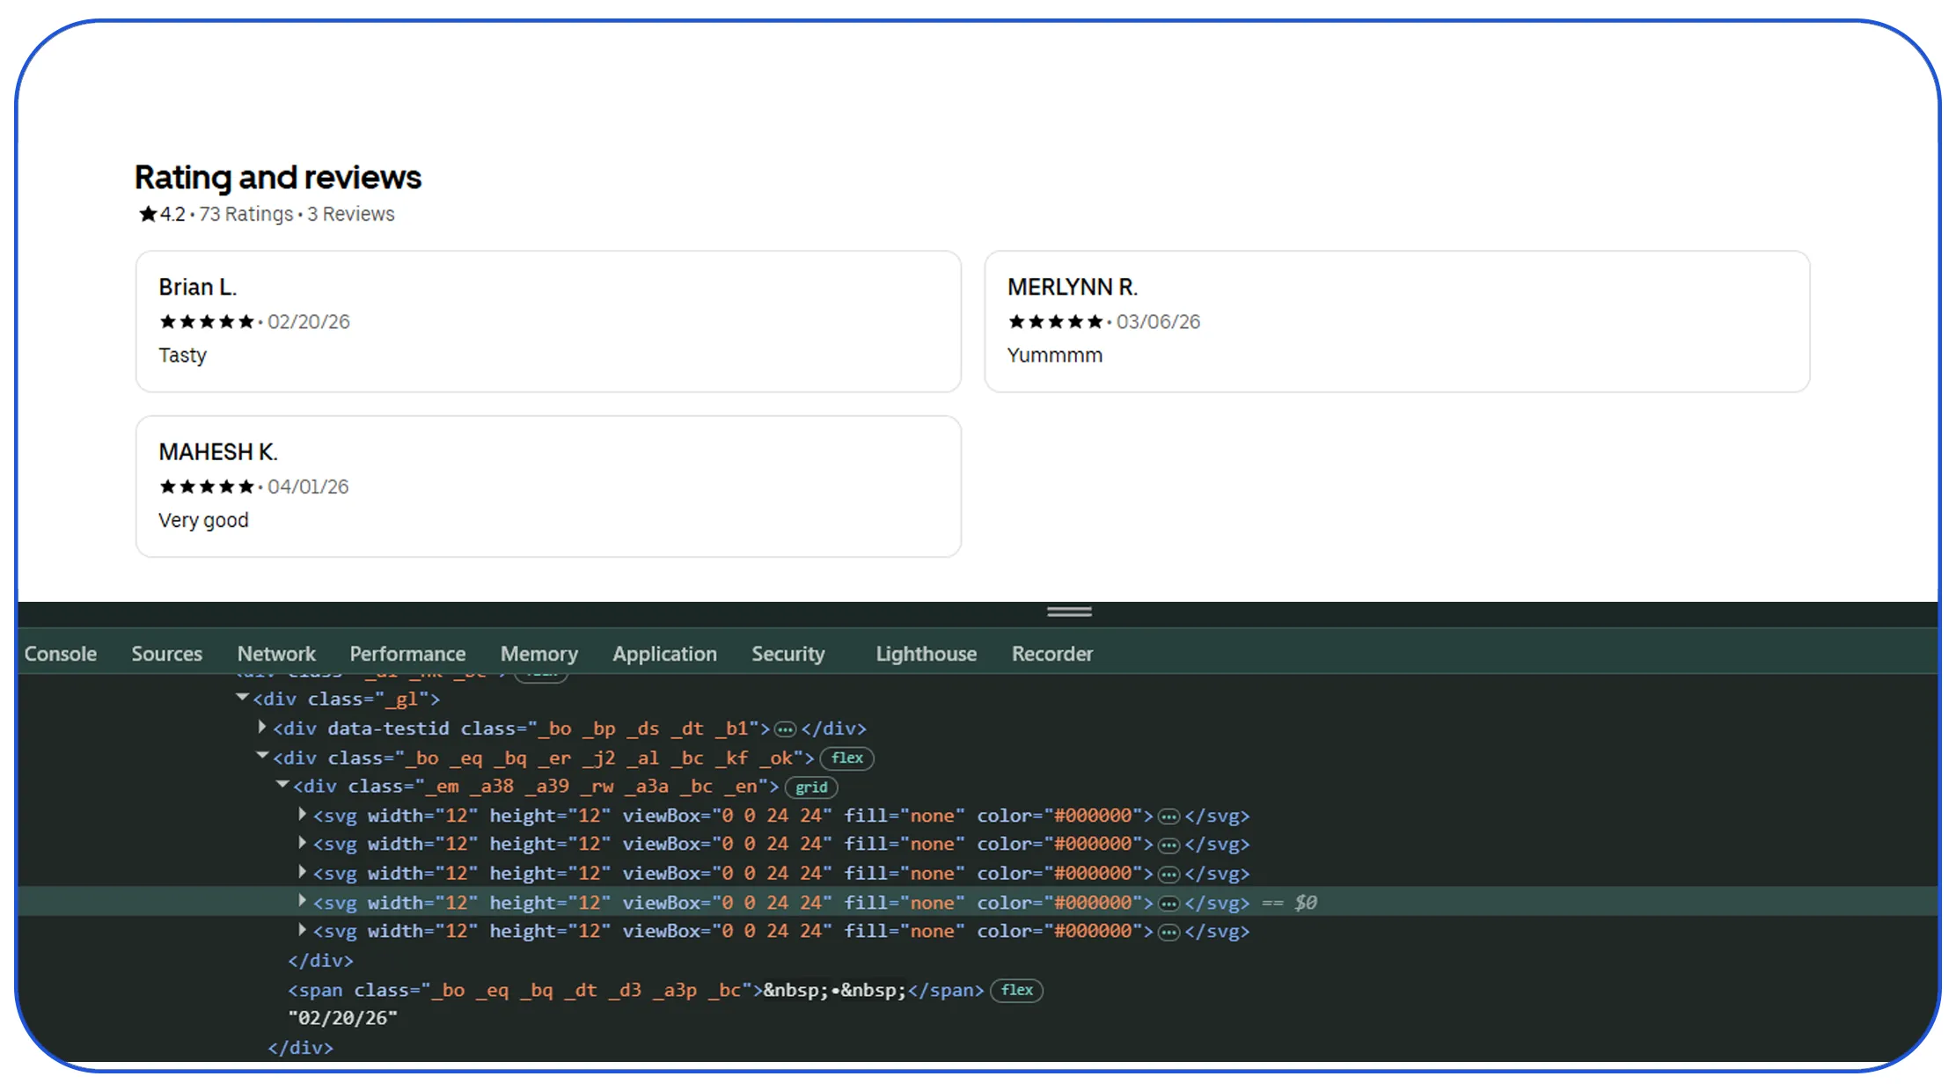
Task: Click the first star in MAHESH K.'s rating
Action: point(167,487)
